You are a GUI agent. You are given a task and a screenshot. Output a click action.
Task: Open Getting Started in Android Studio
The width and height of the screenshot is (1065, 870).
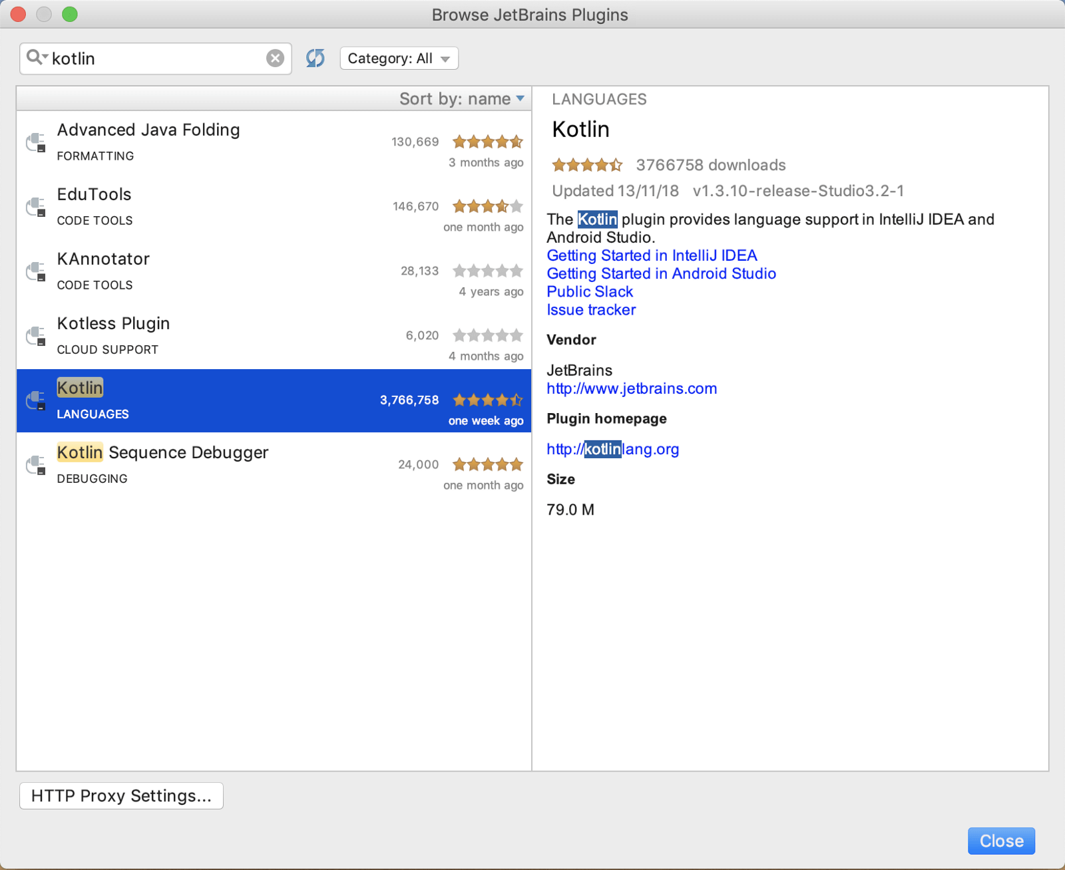coord(660,273)
